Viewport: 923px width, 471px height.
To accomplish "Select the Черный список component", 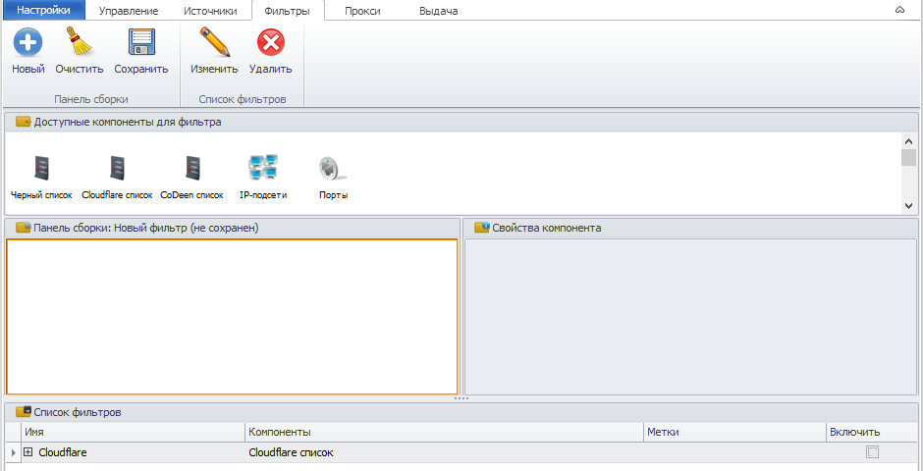I will (41, 168).
